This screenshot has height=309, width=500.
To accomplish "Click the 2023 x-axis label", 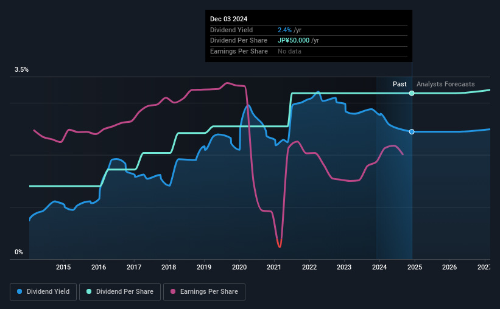I will [344, 267].
